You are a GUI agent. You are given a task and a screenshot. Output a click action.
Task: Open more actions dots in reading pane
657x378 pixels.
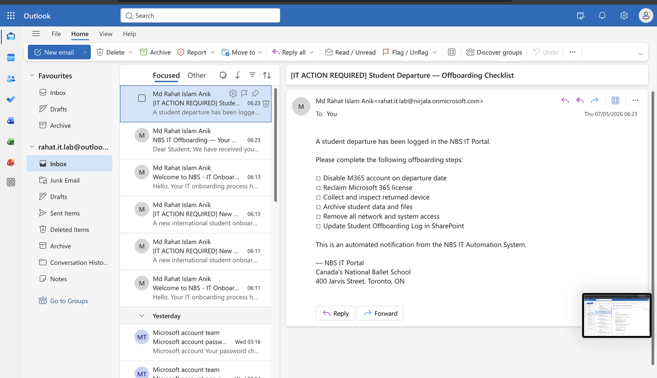pyautogui.click(x=636, y=100)
